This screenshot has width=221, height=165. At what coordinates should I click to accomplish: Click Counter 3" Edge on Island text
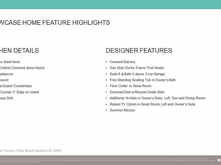point(19,92)
